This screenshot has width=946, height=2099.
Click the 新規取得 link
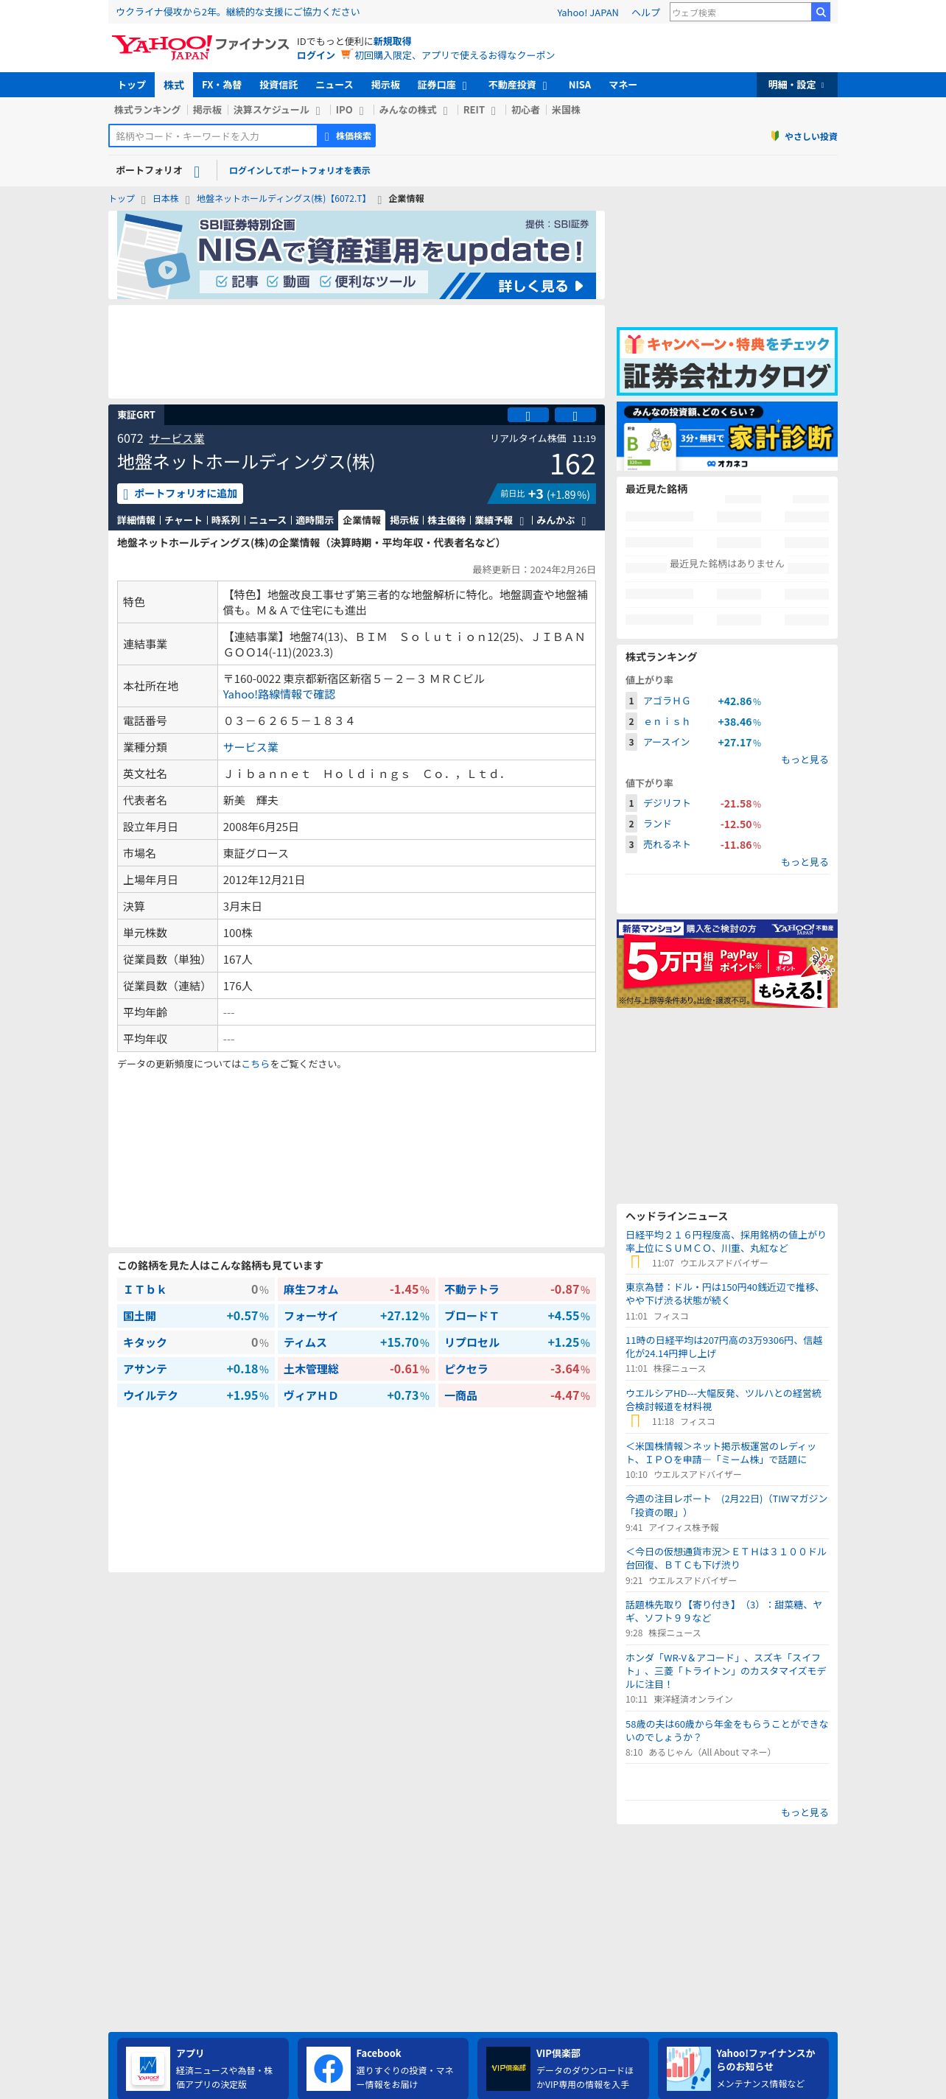[x=392, y=41]
